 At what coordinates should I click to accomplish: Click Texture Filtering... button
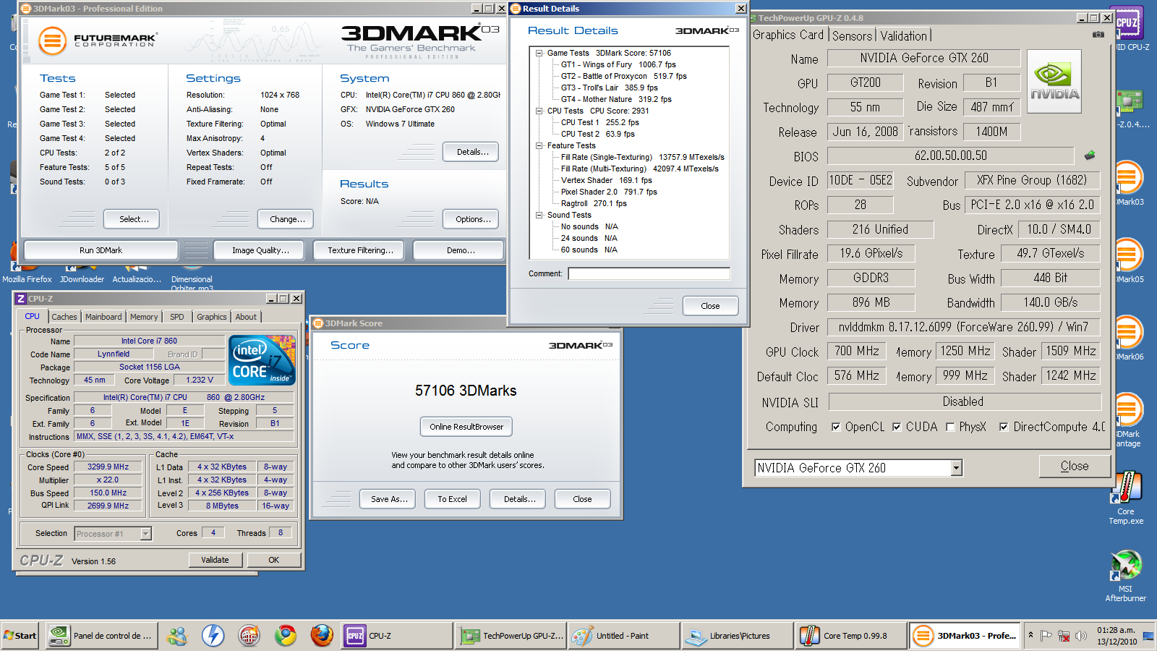[360, 250]
